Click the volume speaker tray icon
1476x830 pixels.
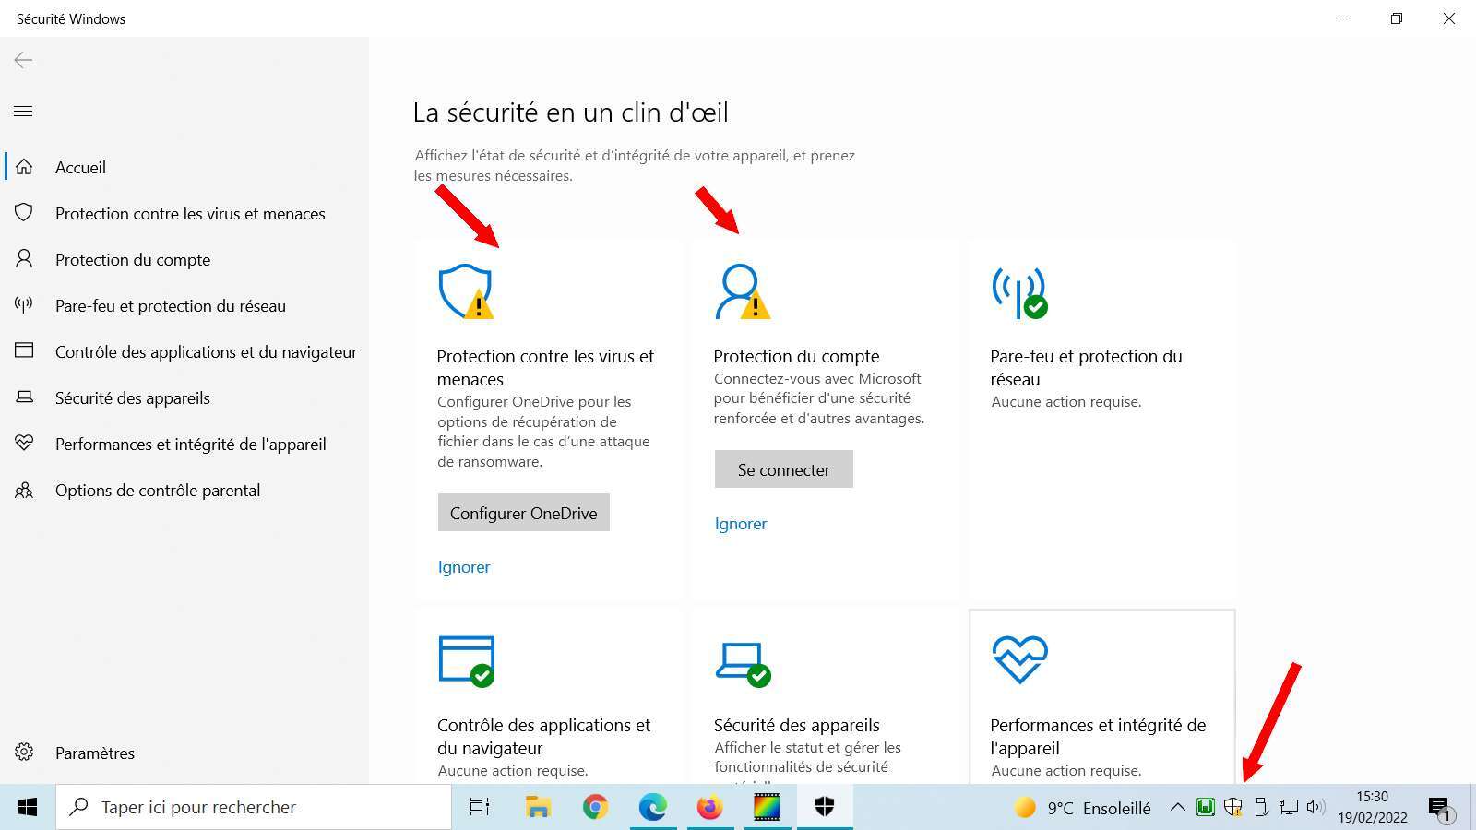pos(1315,808)
